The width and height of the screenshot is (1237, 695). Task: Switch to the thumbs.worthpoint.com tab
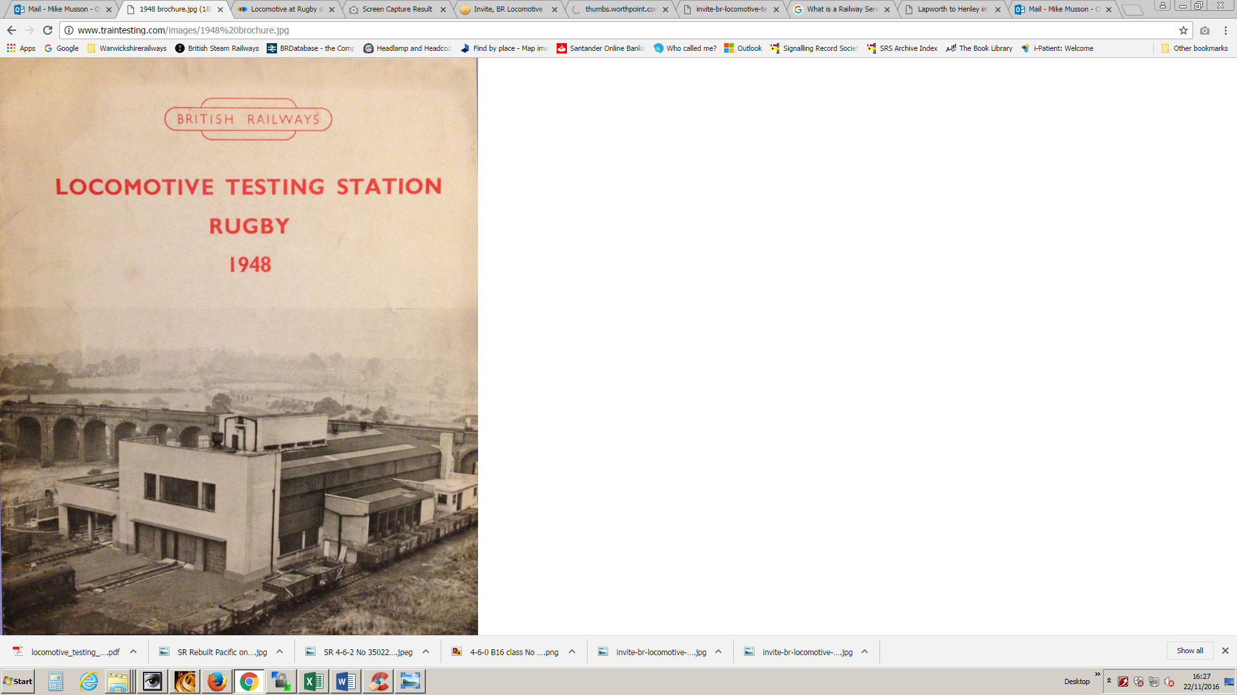coord(618,10)
